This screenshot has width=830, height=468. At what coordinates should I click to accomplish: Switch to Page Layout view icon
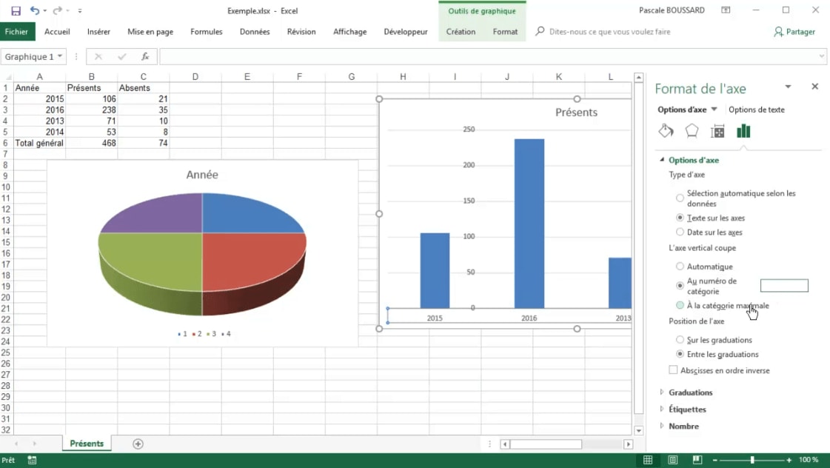pyautogui.click(x=673, y=460)
